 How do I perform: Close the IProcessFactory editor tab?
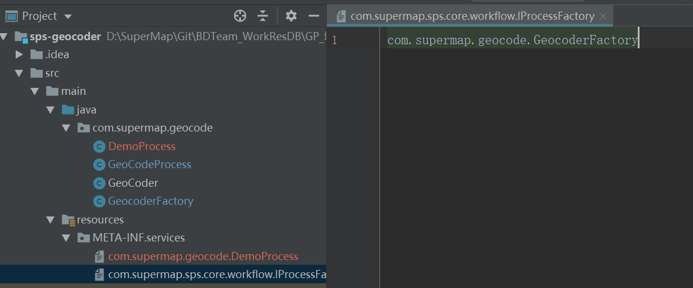(x=603, y=16)
